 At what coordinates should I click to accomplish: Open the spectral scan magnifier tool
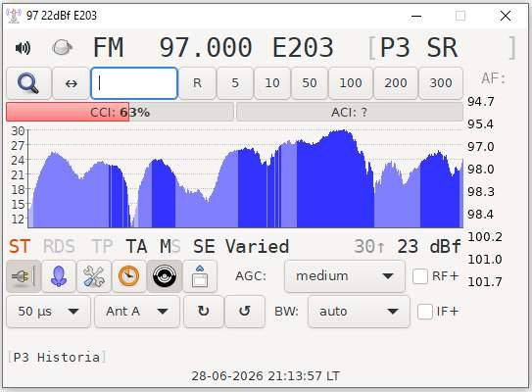28,83
